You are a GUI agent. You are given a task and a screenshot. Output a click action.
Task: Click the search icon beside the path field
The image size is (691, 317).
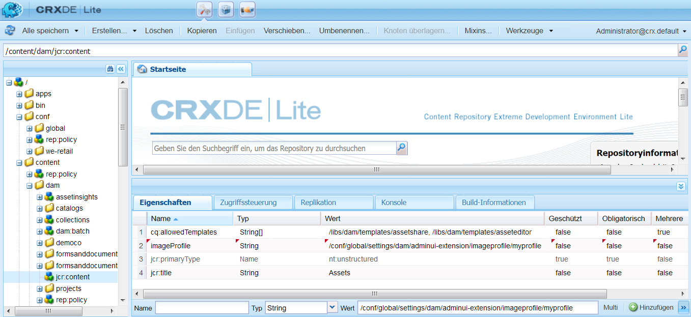click(683, 50)
